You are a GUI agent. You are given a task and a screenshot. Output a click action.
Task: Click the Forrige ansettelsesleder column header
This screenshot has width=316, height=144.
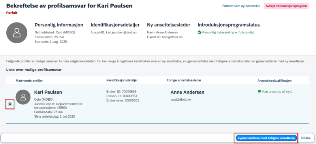coord(184,80)
